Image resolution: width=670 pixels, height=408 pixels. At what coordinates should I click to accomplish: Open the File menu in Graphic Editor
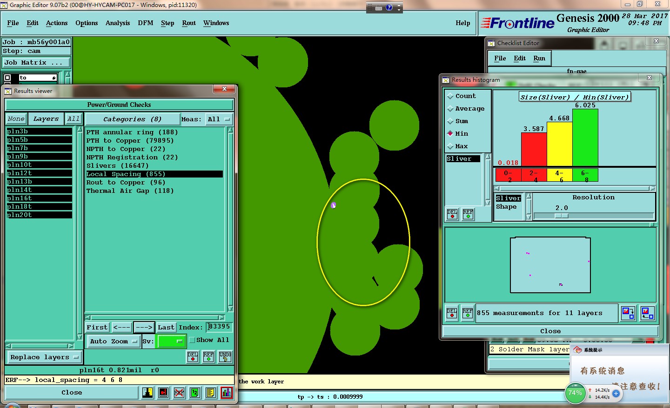[13, 23]
